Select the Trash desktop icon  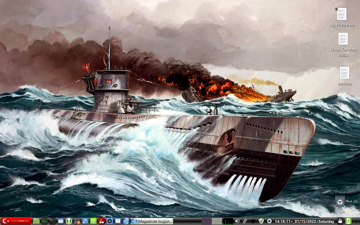[x=340, y=204]
